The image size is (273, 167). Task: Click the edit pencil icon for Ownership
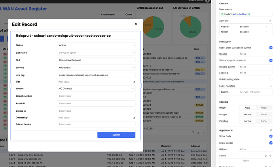135,117
